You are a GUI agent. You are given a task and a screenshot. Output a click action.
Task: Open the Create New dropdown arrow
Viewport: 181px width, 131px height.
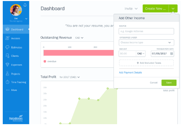[x=173, y=9]
